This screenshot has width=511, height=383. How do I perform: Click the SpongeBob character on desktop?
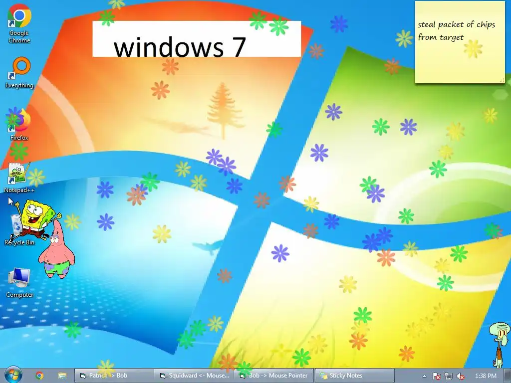tap(36, 219)
